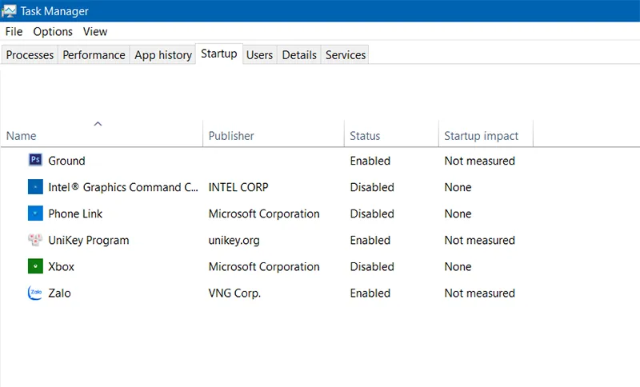The image size is (640, 387).
Task: Click the unikey.org publisher cell
Action: [234, 240]
